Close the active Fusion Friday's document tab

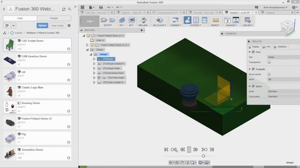point(256,13)
